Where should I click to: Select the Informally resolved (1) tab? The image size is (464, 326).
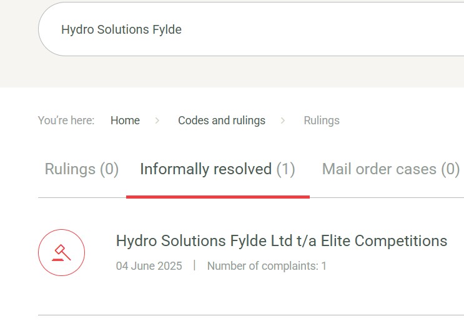217,169
